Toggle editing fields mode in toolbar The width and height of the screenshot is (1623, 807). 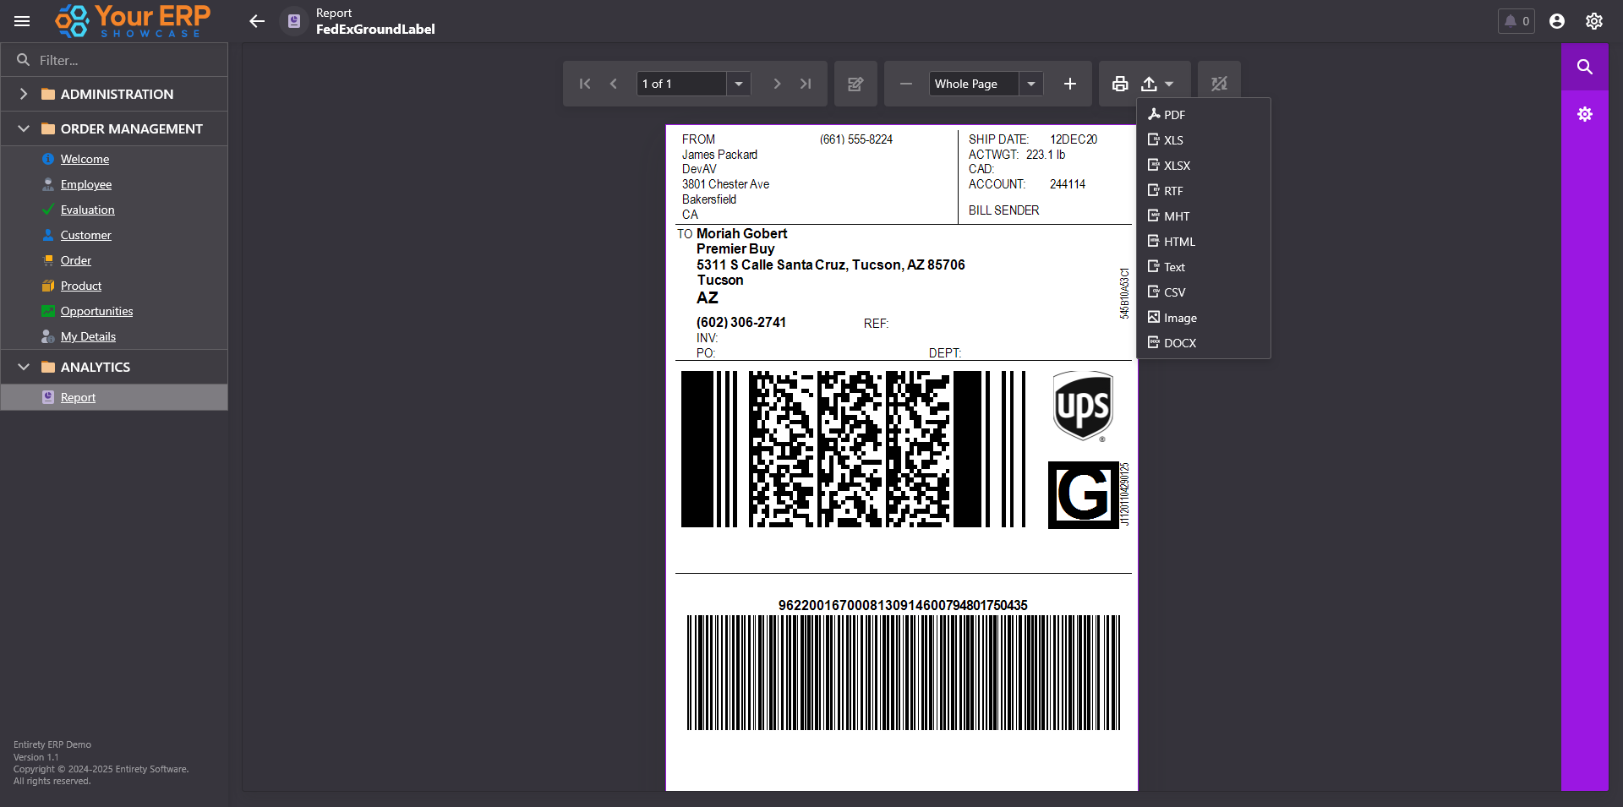coord(855,84)
